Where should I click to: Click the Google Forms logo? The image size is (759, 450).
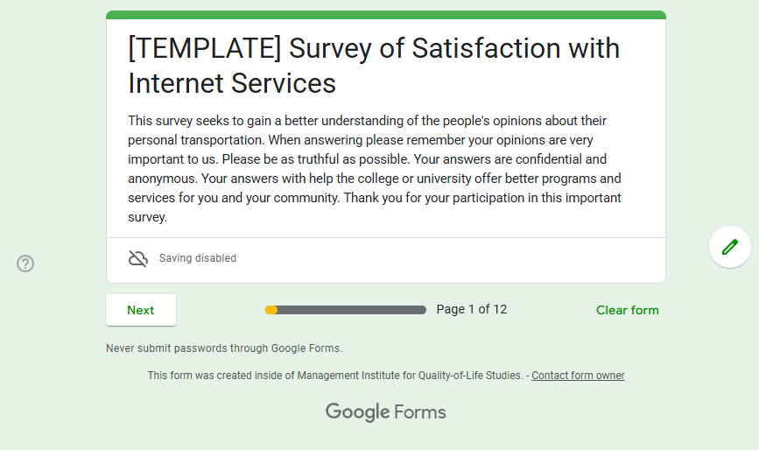[385, 411]
